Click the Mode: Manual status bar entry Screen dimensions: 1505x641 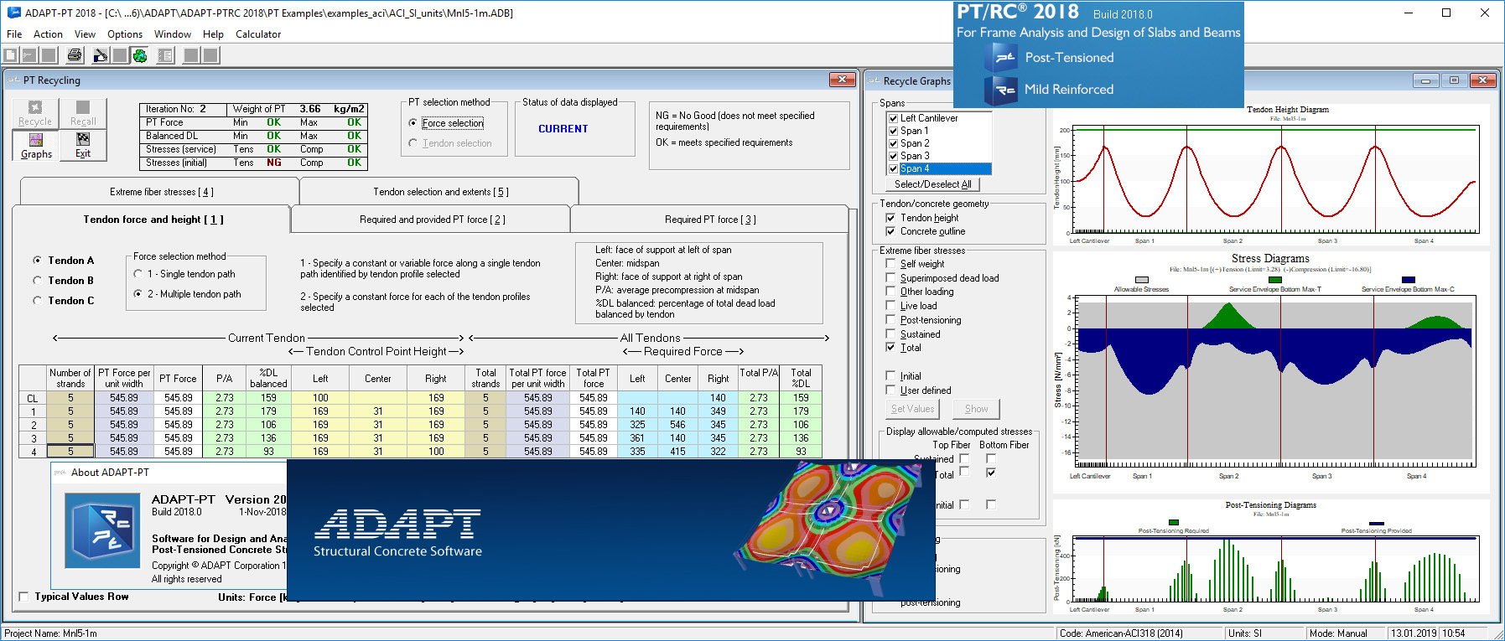point(1338,633)
